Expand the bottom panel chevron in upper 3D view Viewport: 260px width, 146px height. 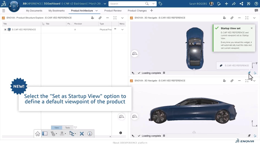pos(194,69)
